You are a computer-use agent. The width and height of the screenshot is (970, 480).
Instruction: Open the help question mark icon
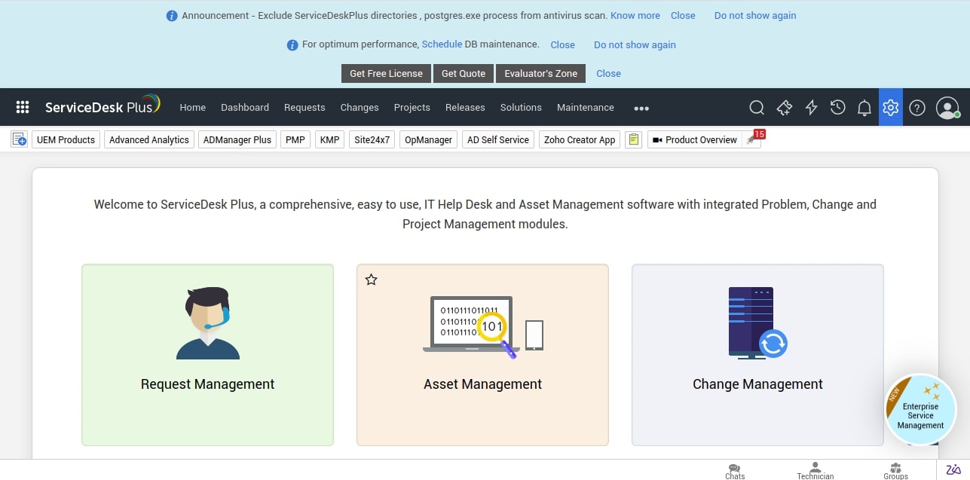click(x=917, y=108)
